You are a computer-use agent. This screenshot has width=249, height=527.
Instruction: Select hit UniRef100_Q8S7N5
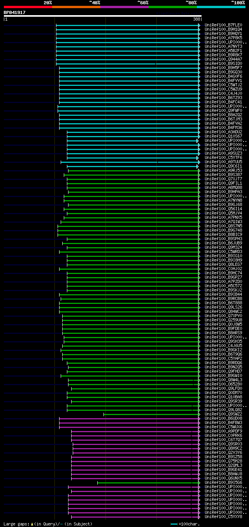tap(223, 226)
